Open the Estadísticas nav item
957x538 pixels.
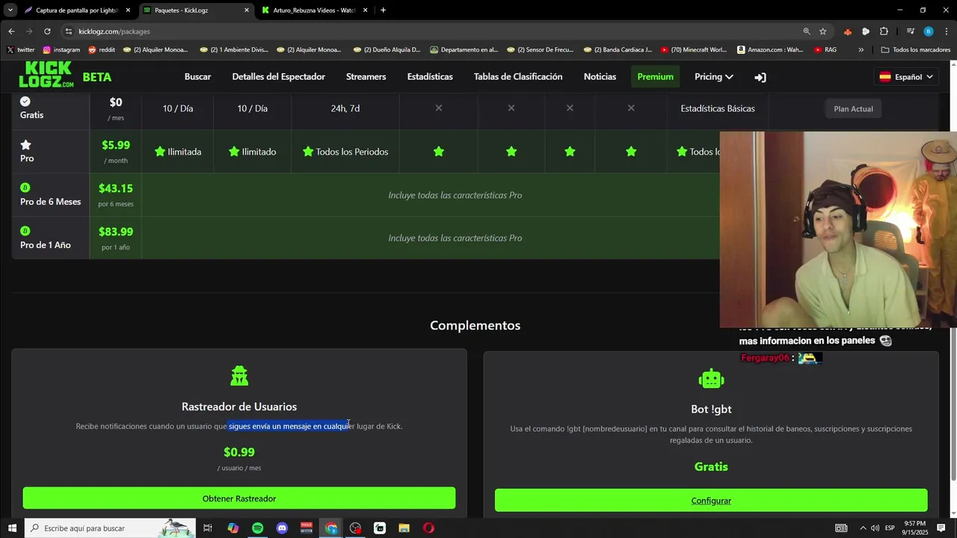(430, 77)
